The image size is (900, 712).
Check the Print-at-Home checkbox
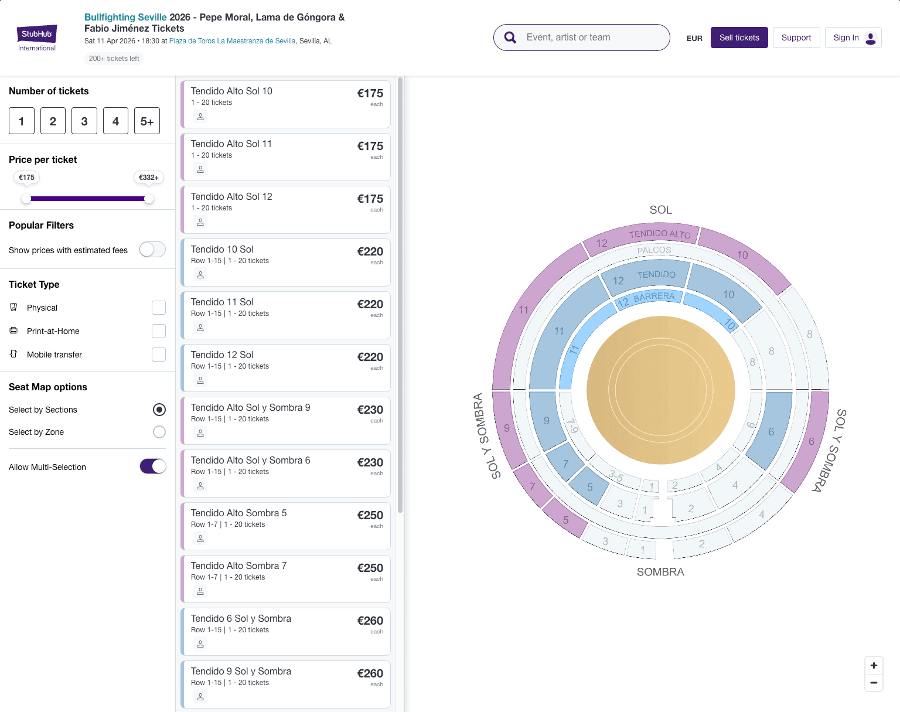(159, 331)
